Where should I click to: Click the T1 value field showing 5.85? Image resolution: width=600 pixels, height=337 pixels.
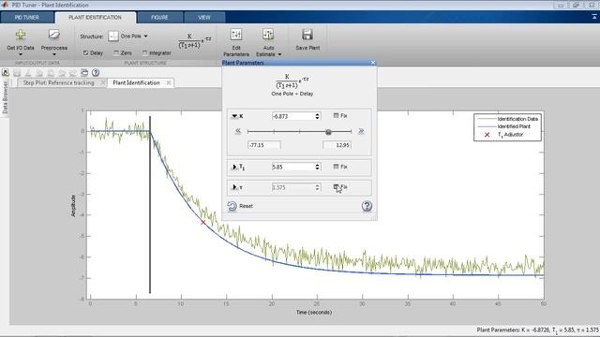coord(293,167)
